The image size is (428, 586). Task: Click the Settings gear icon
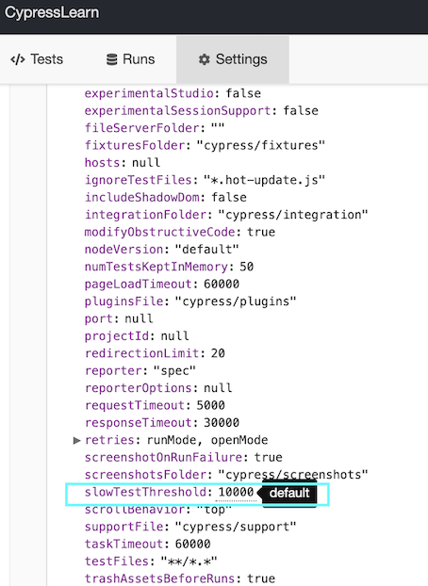[x=204, y=59]
